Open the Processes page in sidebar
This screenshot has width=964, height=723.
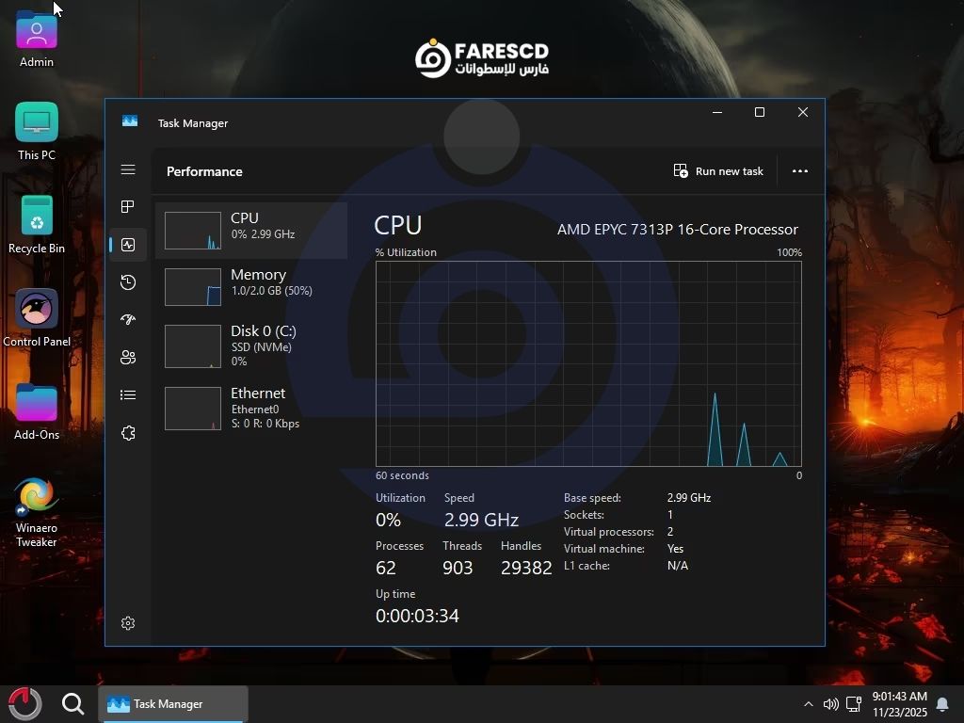(x=128, y=207)
